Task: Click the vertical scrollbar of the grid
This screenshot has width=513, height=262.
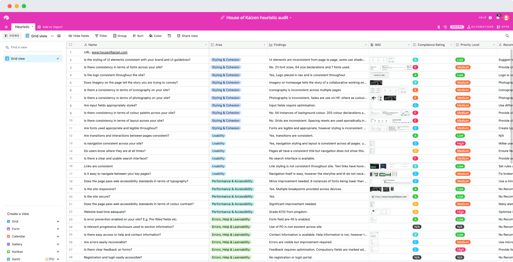Action: [511, 106]
